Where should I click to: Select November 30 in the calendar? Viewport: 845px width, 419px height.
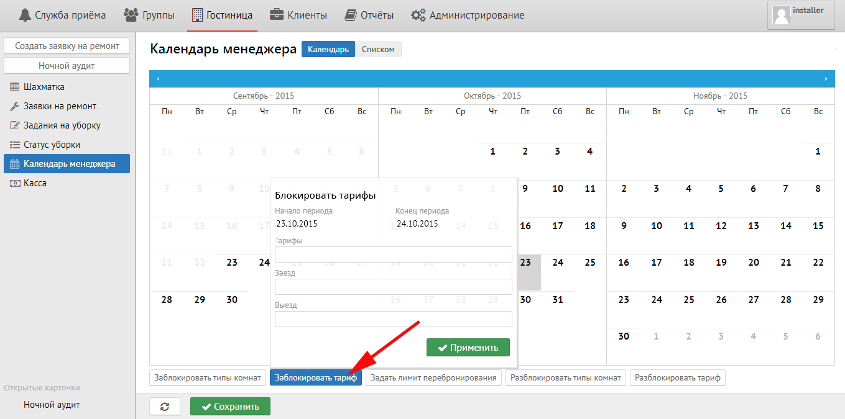(x=624, y=336)
